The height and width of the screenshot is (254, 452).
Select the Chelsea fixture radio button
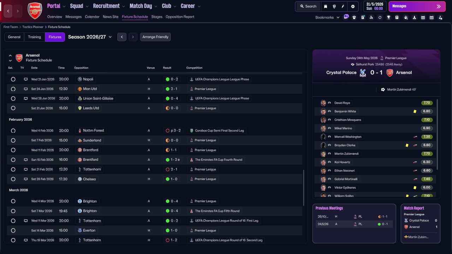click(x=13, y=179)
